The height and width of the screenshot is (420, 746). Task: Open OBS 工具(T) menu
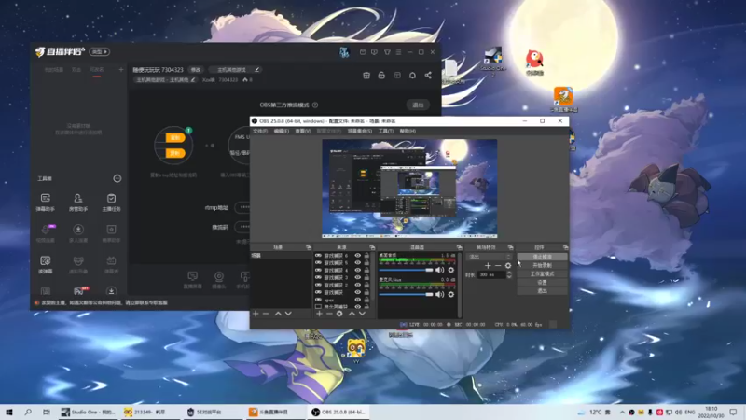tap(386, 131)
